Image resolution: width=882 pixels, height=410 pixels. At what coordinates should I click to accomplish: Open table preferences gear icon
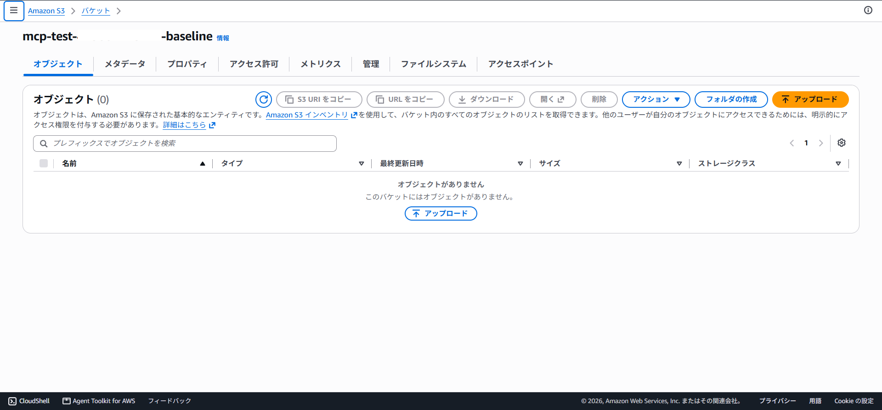(841, 143)
